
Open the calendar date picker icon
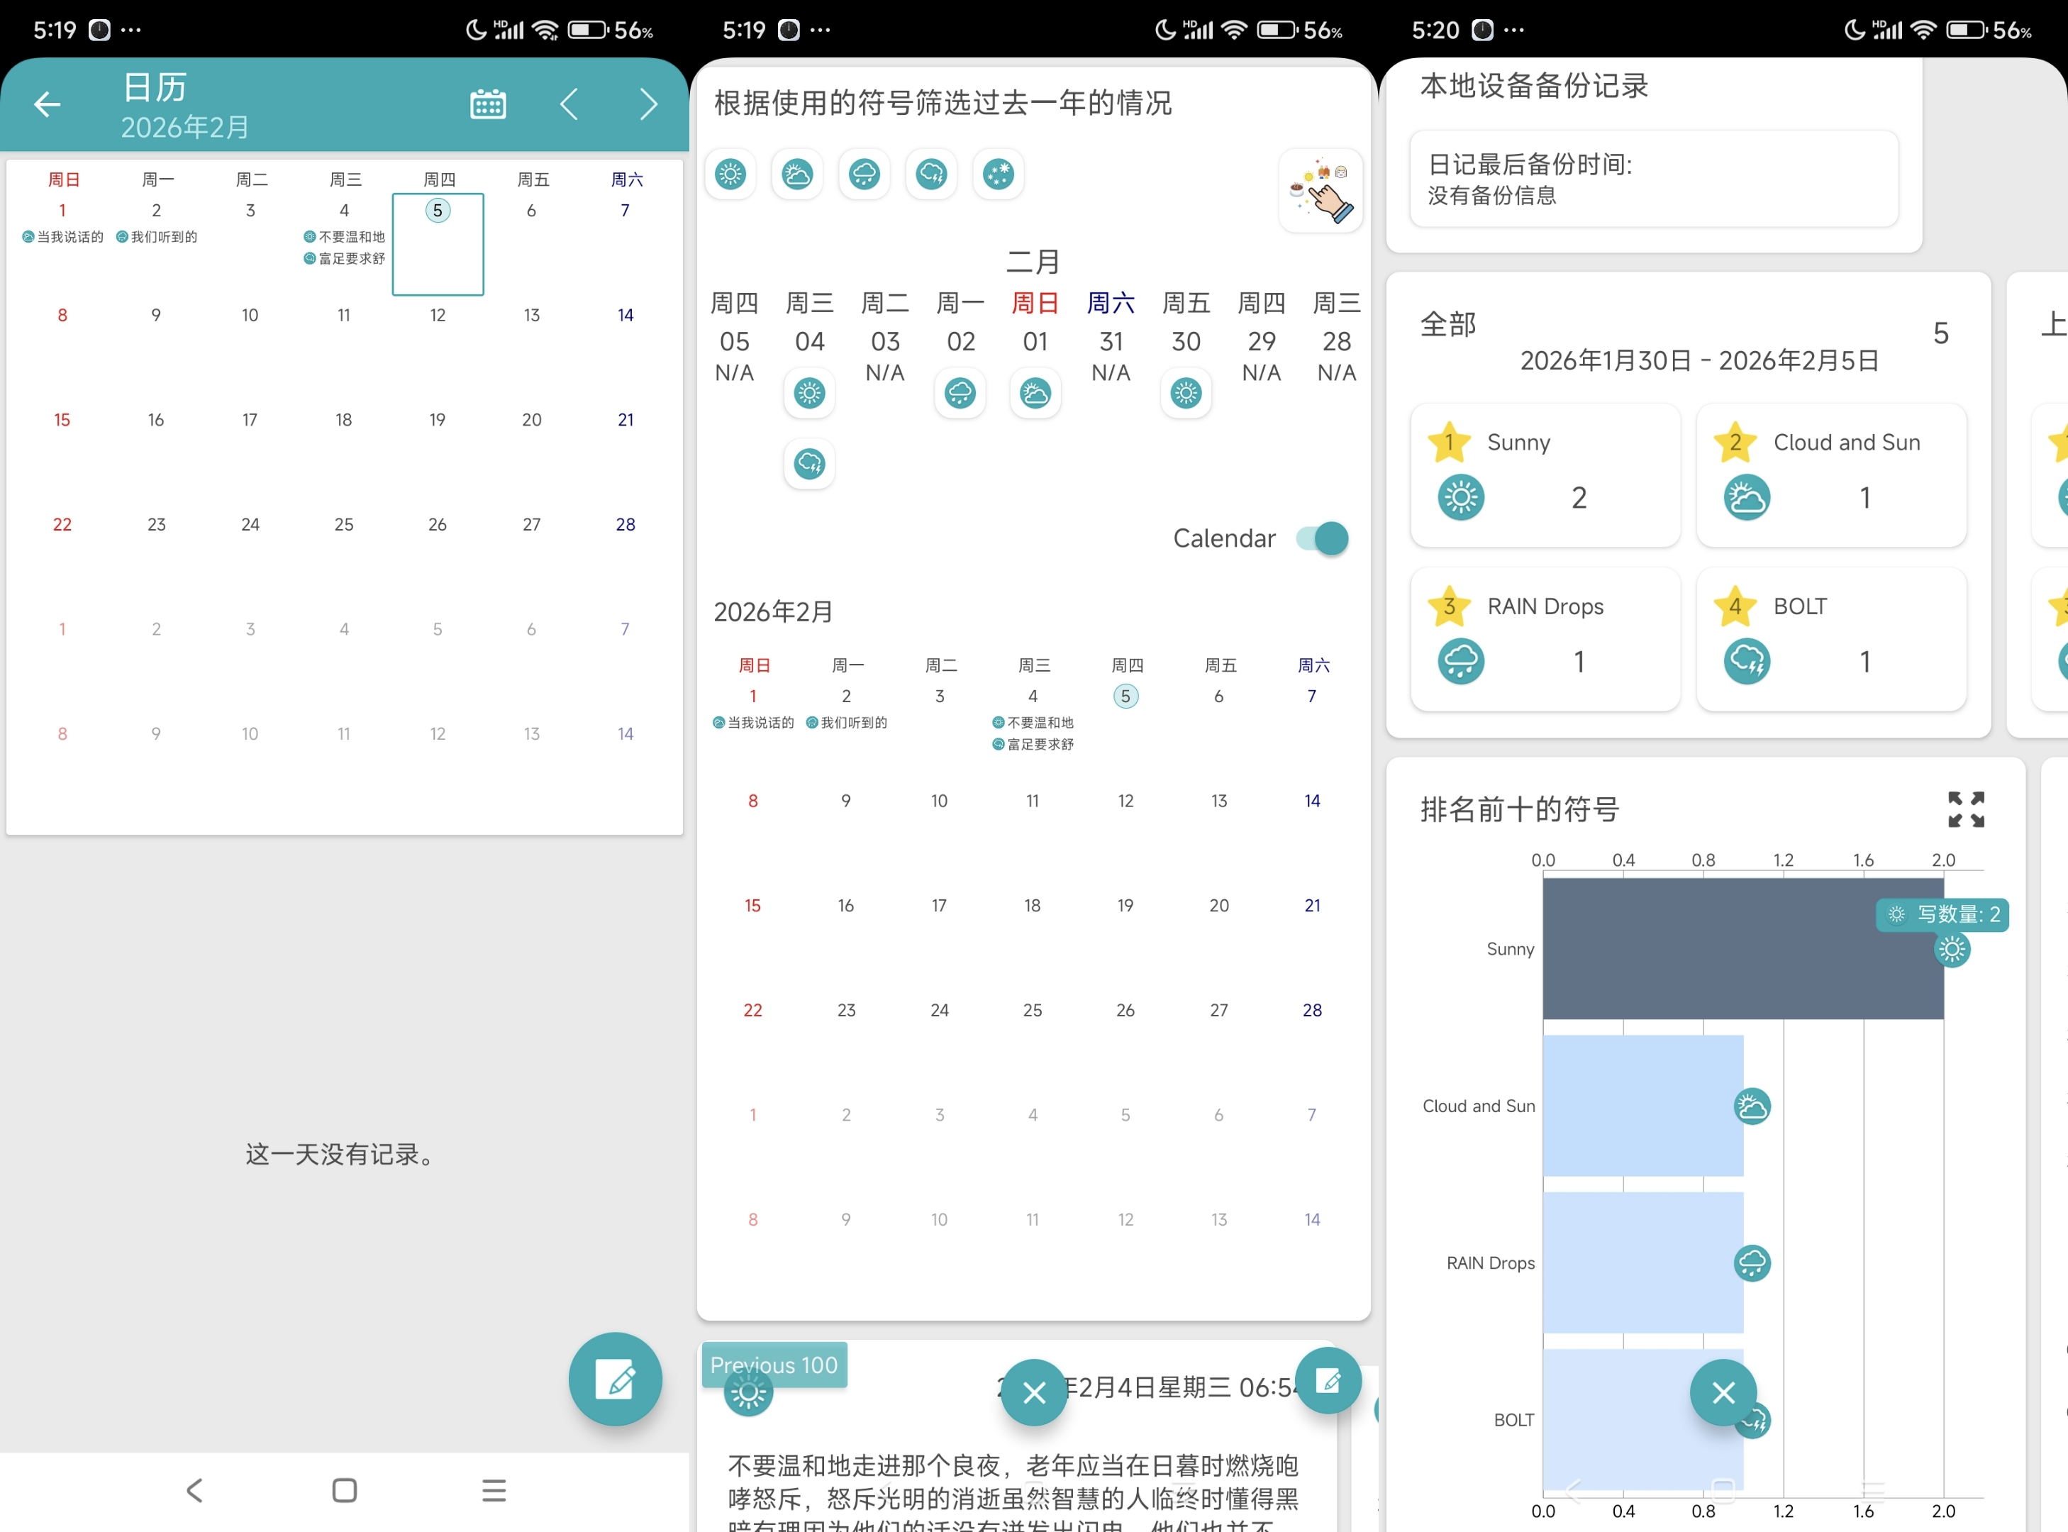point(488,105)
